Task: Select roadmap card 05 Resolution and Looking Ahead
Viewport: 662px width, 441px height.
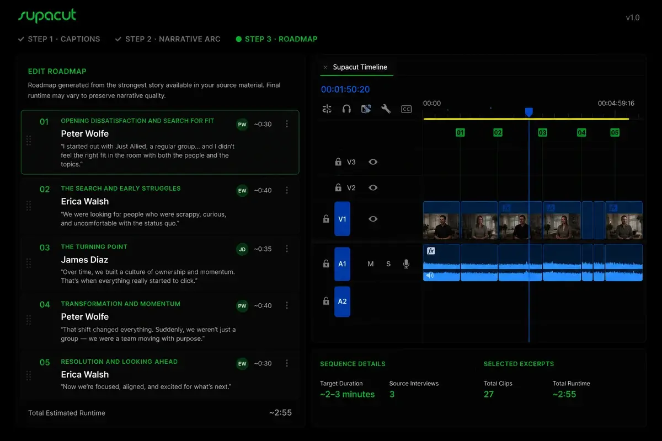Action: point(160,376)
